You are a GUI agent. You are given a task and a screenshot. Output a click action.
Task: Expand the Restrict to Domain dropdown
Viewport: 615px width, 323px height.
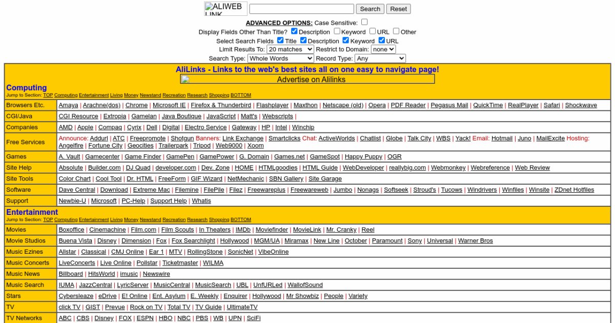tap(383, 49)
